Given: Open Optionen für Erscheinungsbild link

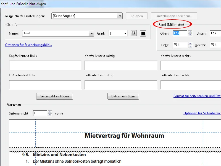Looking at the screenshot, I should 28,45.
